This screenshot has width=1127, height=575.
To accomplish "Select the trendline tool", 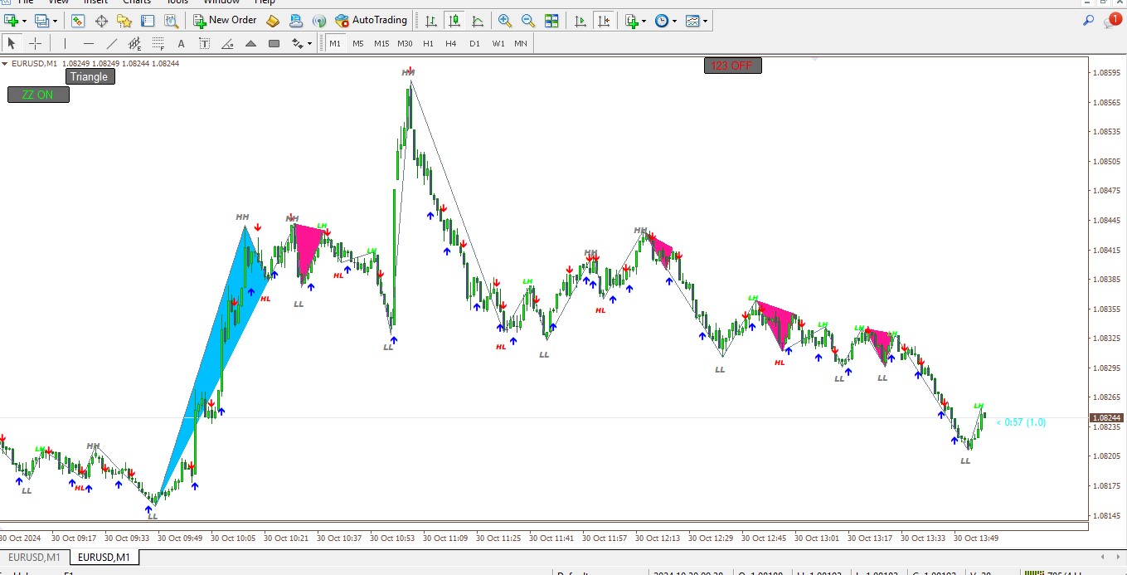I will click(111, 43).
